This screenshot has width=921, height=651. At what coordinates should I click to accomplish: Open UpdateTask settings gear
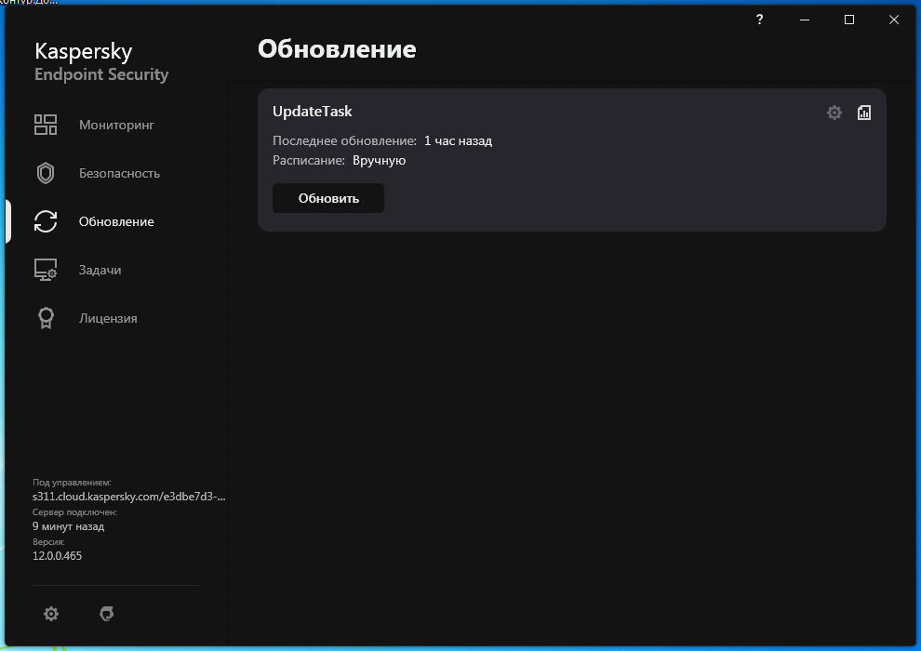tap(834, 113)
